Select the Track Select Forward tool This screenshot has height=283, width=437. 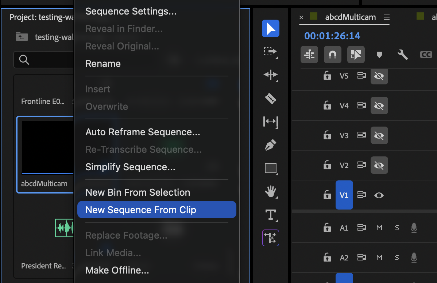tap(270, 52)
